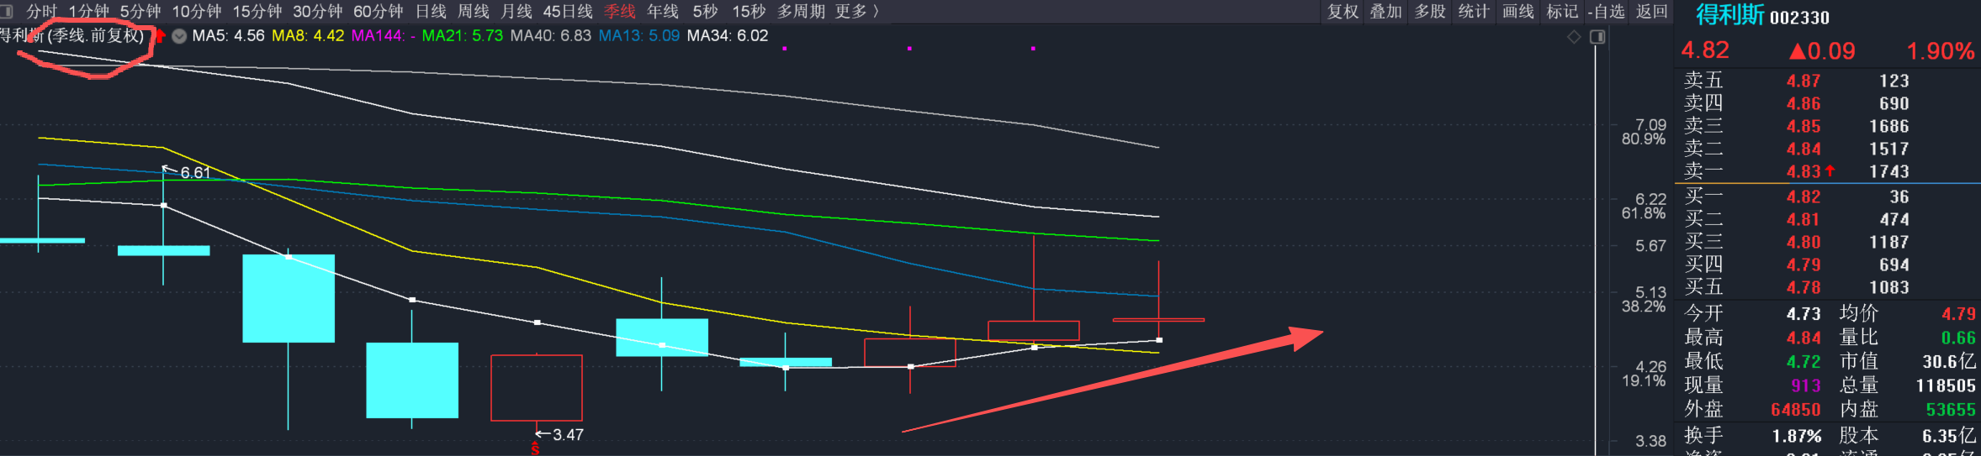Viewport: 1981px width, 456px height.
Task: Click the yellow MA8: 4.42 label
Action: pyautogui.click(x=308, y=35)
